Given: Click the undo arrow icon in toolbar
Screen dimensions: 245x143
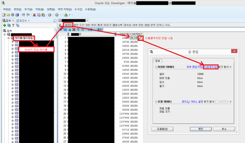Looking at the screenshot, I should tap(24, 15).
